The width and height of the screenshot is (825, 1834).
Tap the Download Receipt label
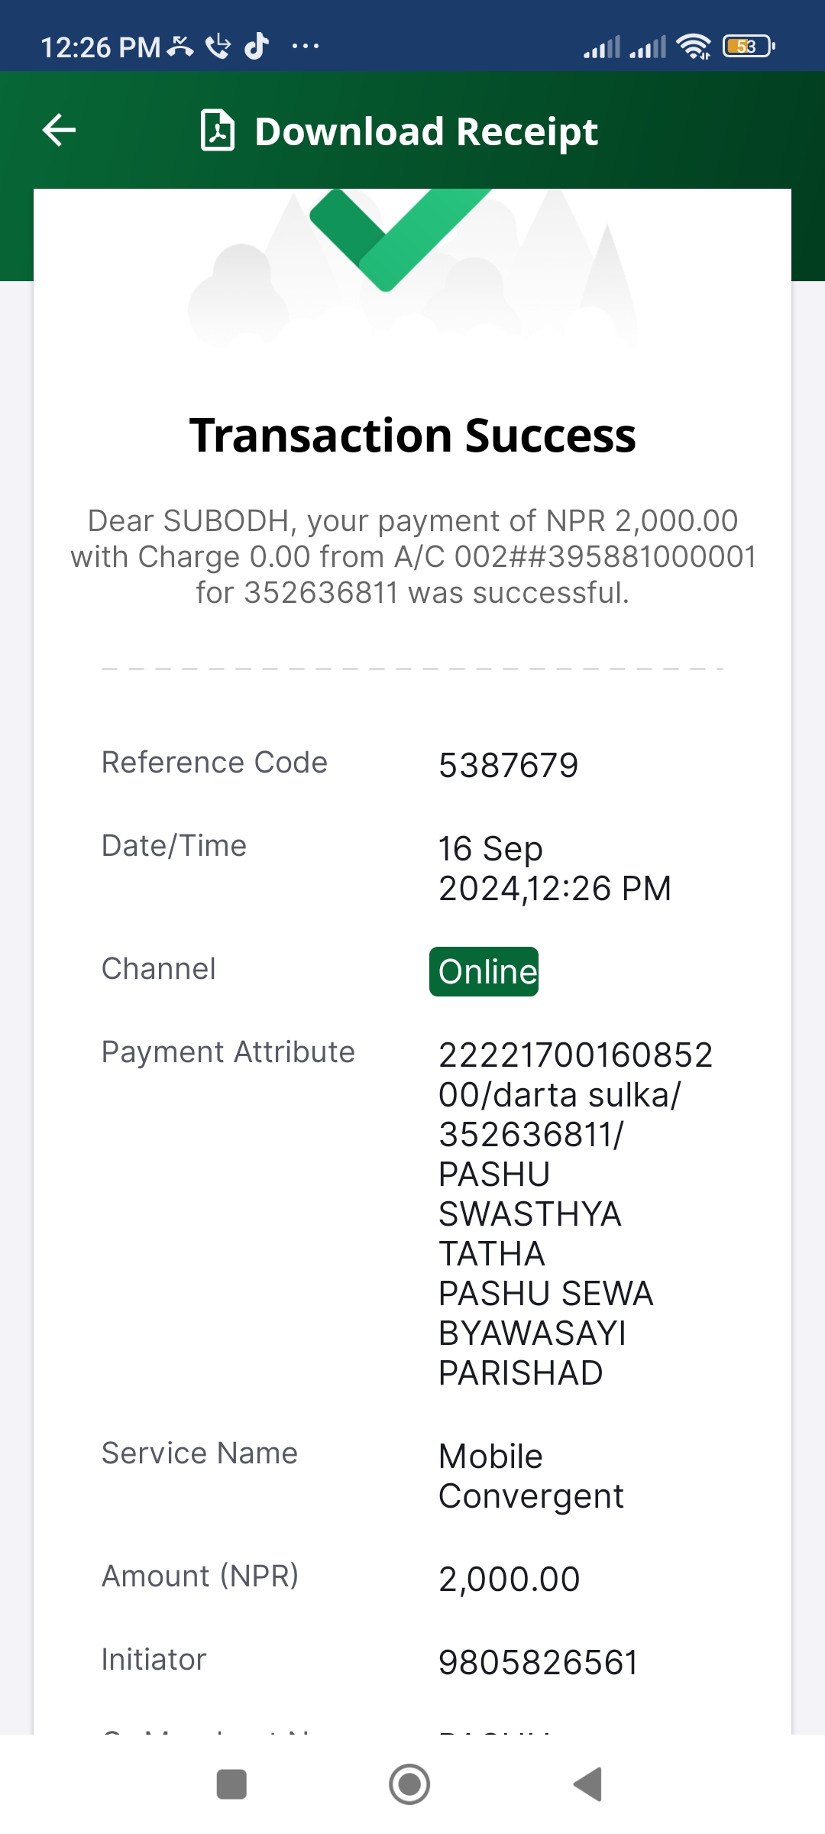click(x=425, y=131)
